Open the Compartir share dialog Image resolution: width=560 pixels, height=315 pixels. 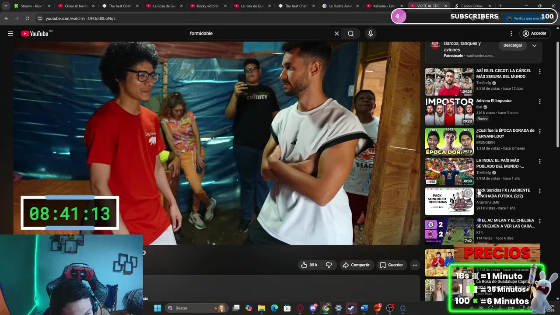click(x=356, y=265)
